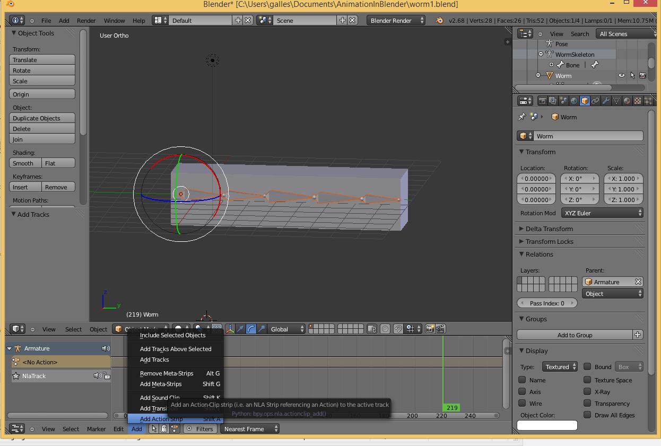Viewport: 661px width, 446px height.
Task: Add a new screen layout with plus icon
Action: [x=238, y=21]
